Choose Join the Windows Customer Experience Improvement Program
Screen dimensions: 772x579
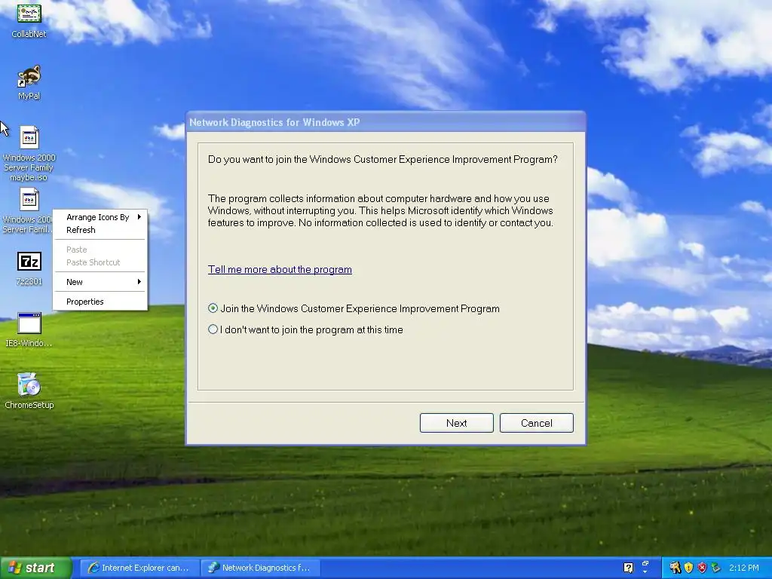[x=354, y=308]
